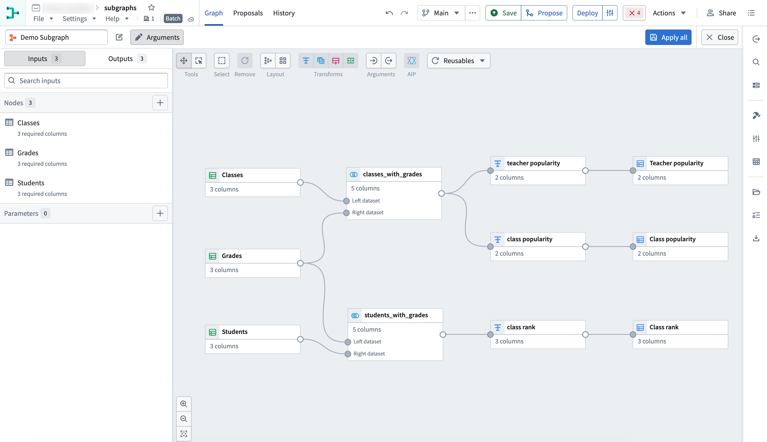This screenshot has width=767, height=442.
Task: Click the input argument arrow icon
Action: point(374,61)
